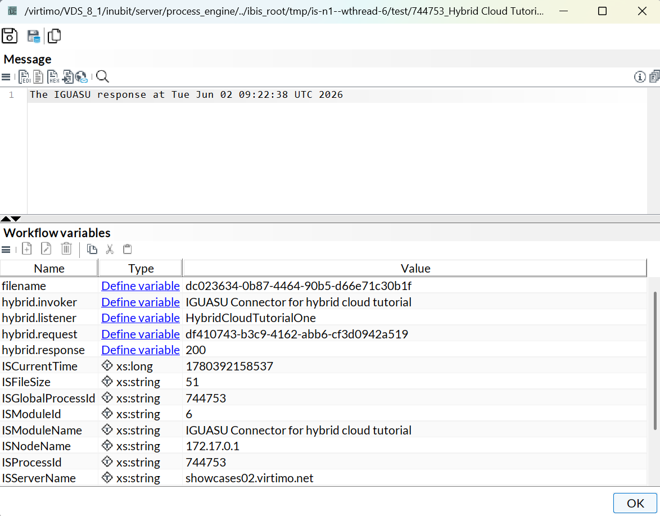The height and width of the screenshot is (516, 660).
Task: Click Define variable link for hybrid.listener
Action: click(x=141, y=318)
